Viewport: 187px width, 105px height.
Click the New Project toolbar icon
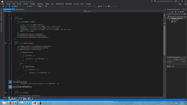(9, 6)
